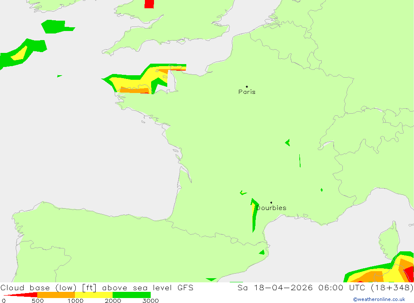Click the '06:00 UTC' time text

pos(342,287)
